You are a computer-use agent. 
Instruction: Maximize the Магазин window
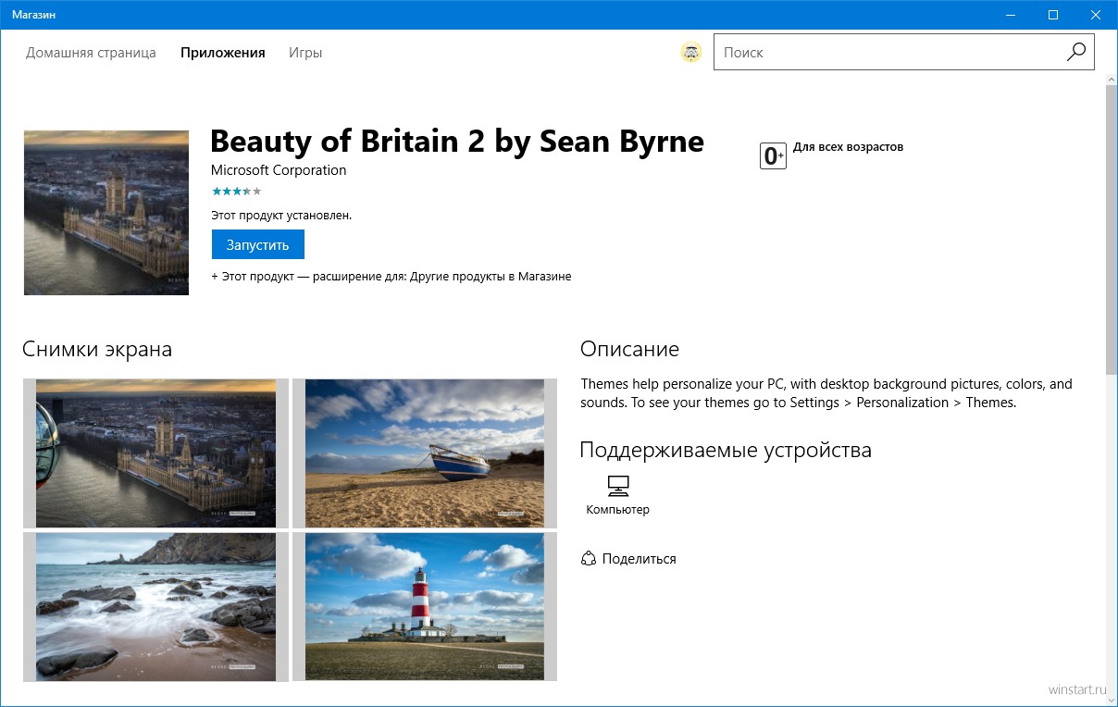tap(1053, 14)
